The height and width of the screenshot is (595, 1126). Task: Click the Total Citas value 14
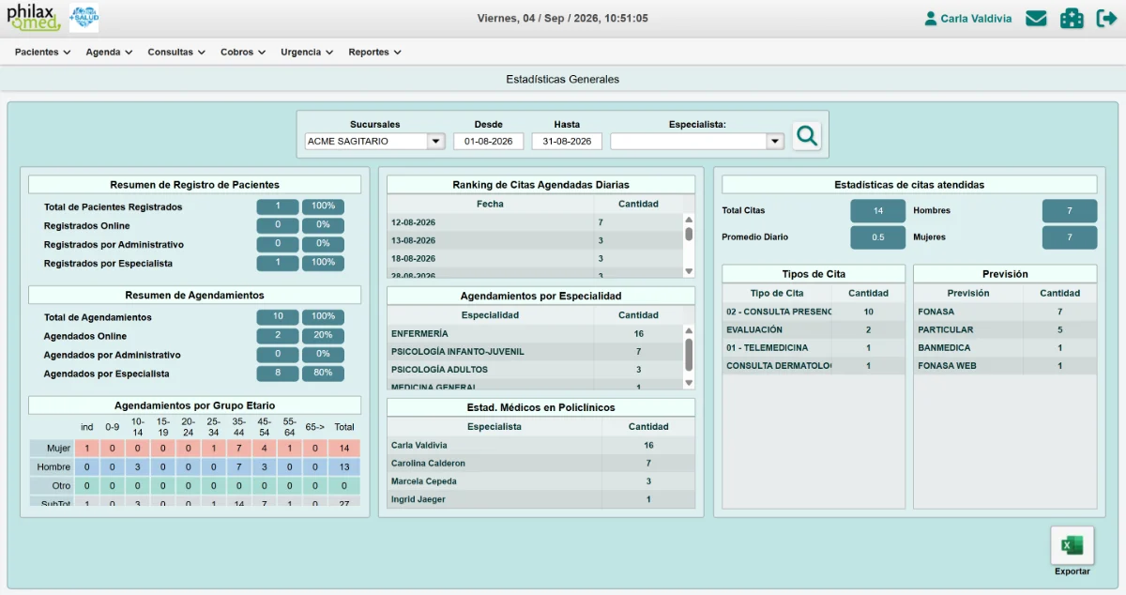coord(878,211)
